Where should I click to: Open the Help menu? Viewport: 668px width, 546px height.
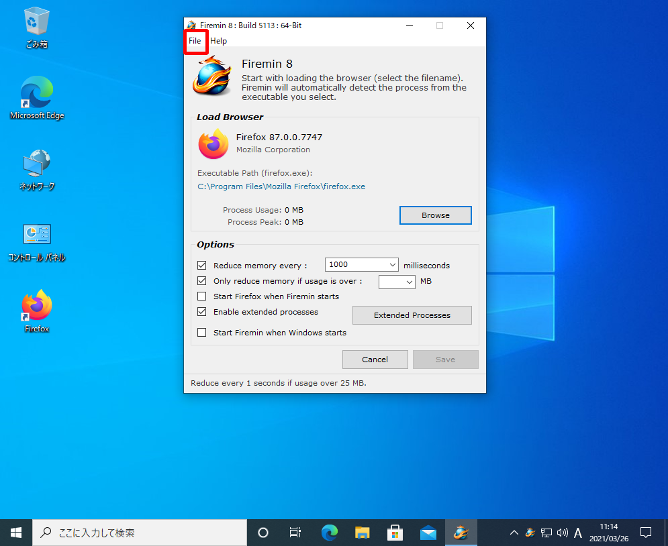218,41
